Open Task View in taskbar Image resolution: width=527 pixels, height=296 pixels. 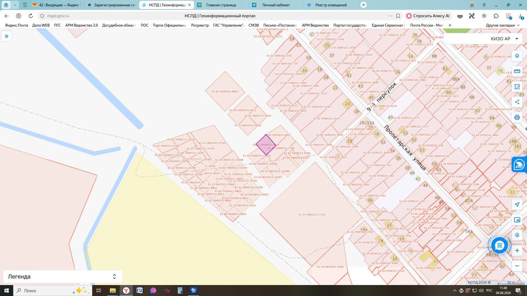point(99,290)
